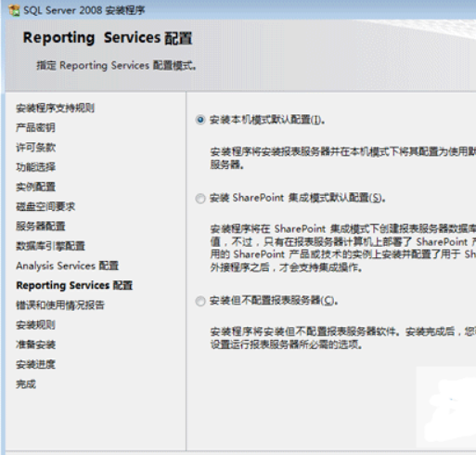Choose the SharePoint integrated mode default configuration
Screen dimensions: 476x455
[200, 198]
